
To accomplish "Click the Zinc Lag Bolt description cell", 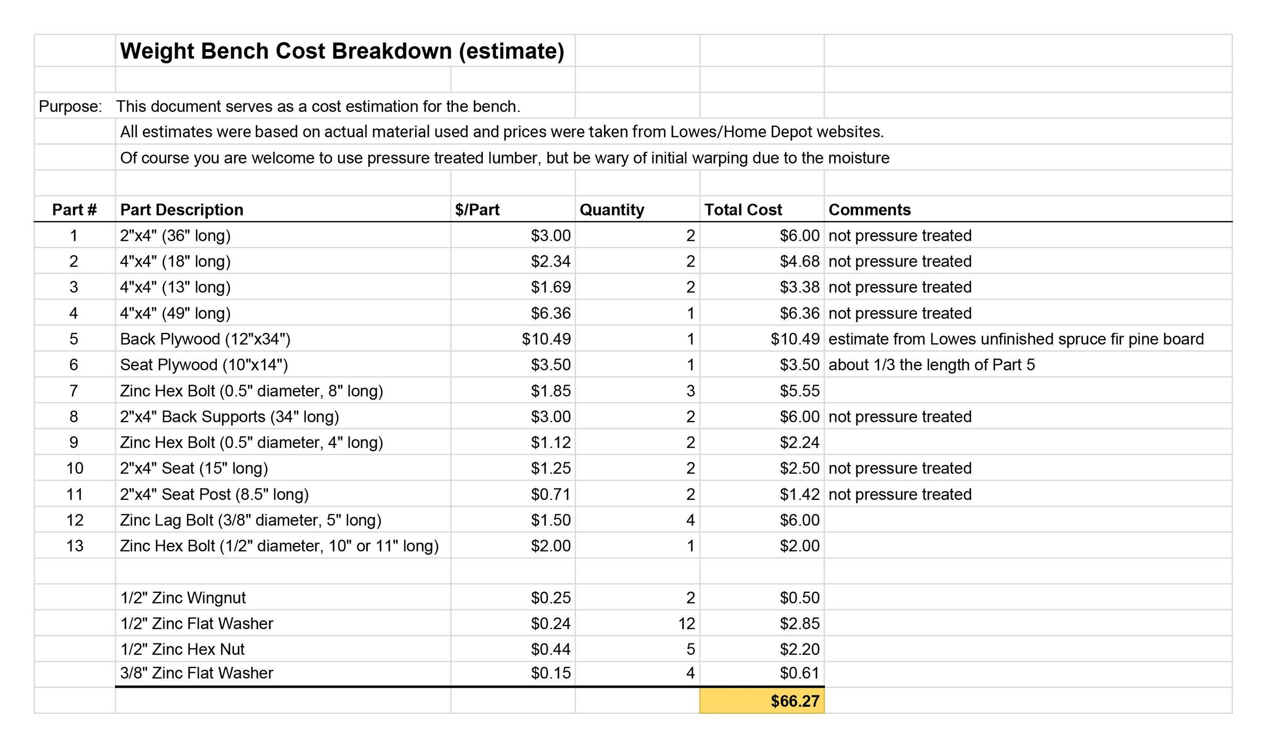I will (x=250, y=520).
